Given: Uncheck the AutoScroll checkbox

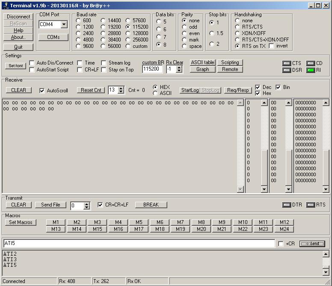Looking at the screenshot, I should [x=42, y=91].
